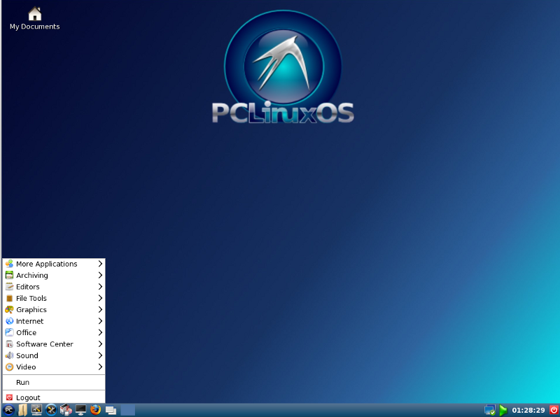Select Run from the start menu
Image resolution: width=560 pixels, height=417 pixels.
54,383
